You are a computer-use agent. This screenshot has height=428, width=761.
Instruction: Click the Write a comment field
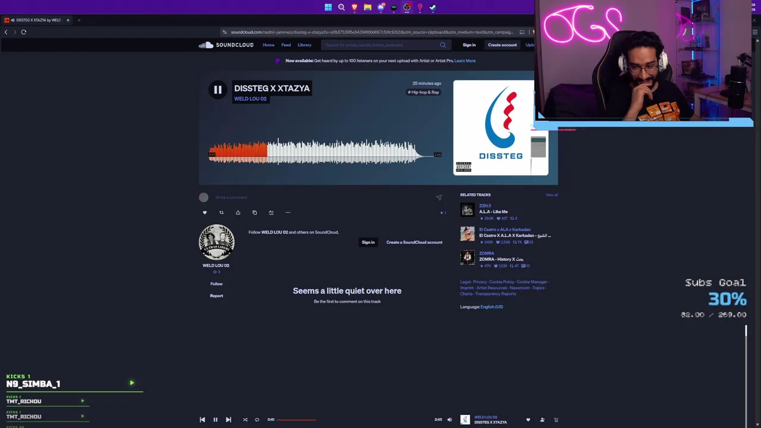pos(322,197)
